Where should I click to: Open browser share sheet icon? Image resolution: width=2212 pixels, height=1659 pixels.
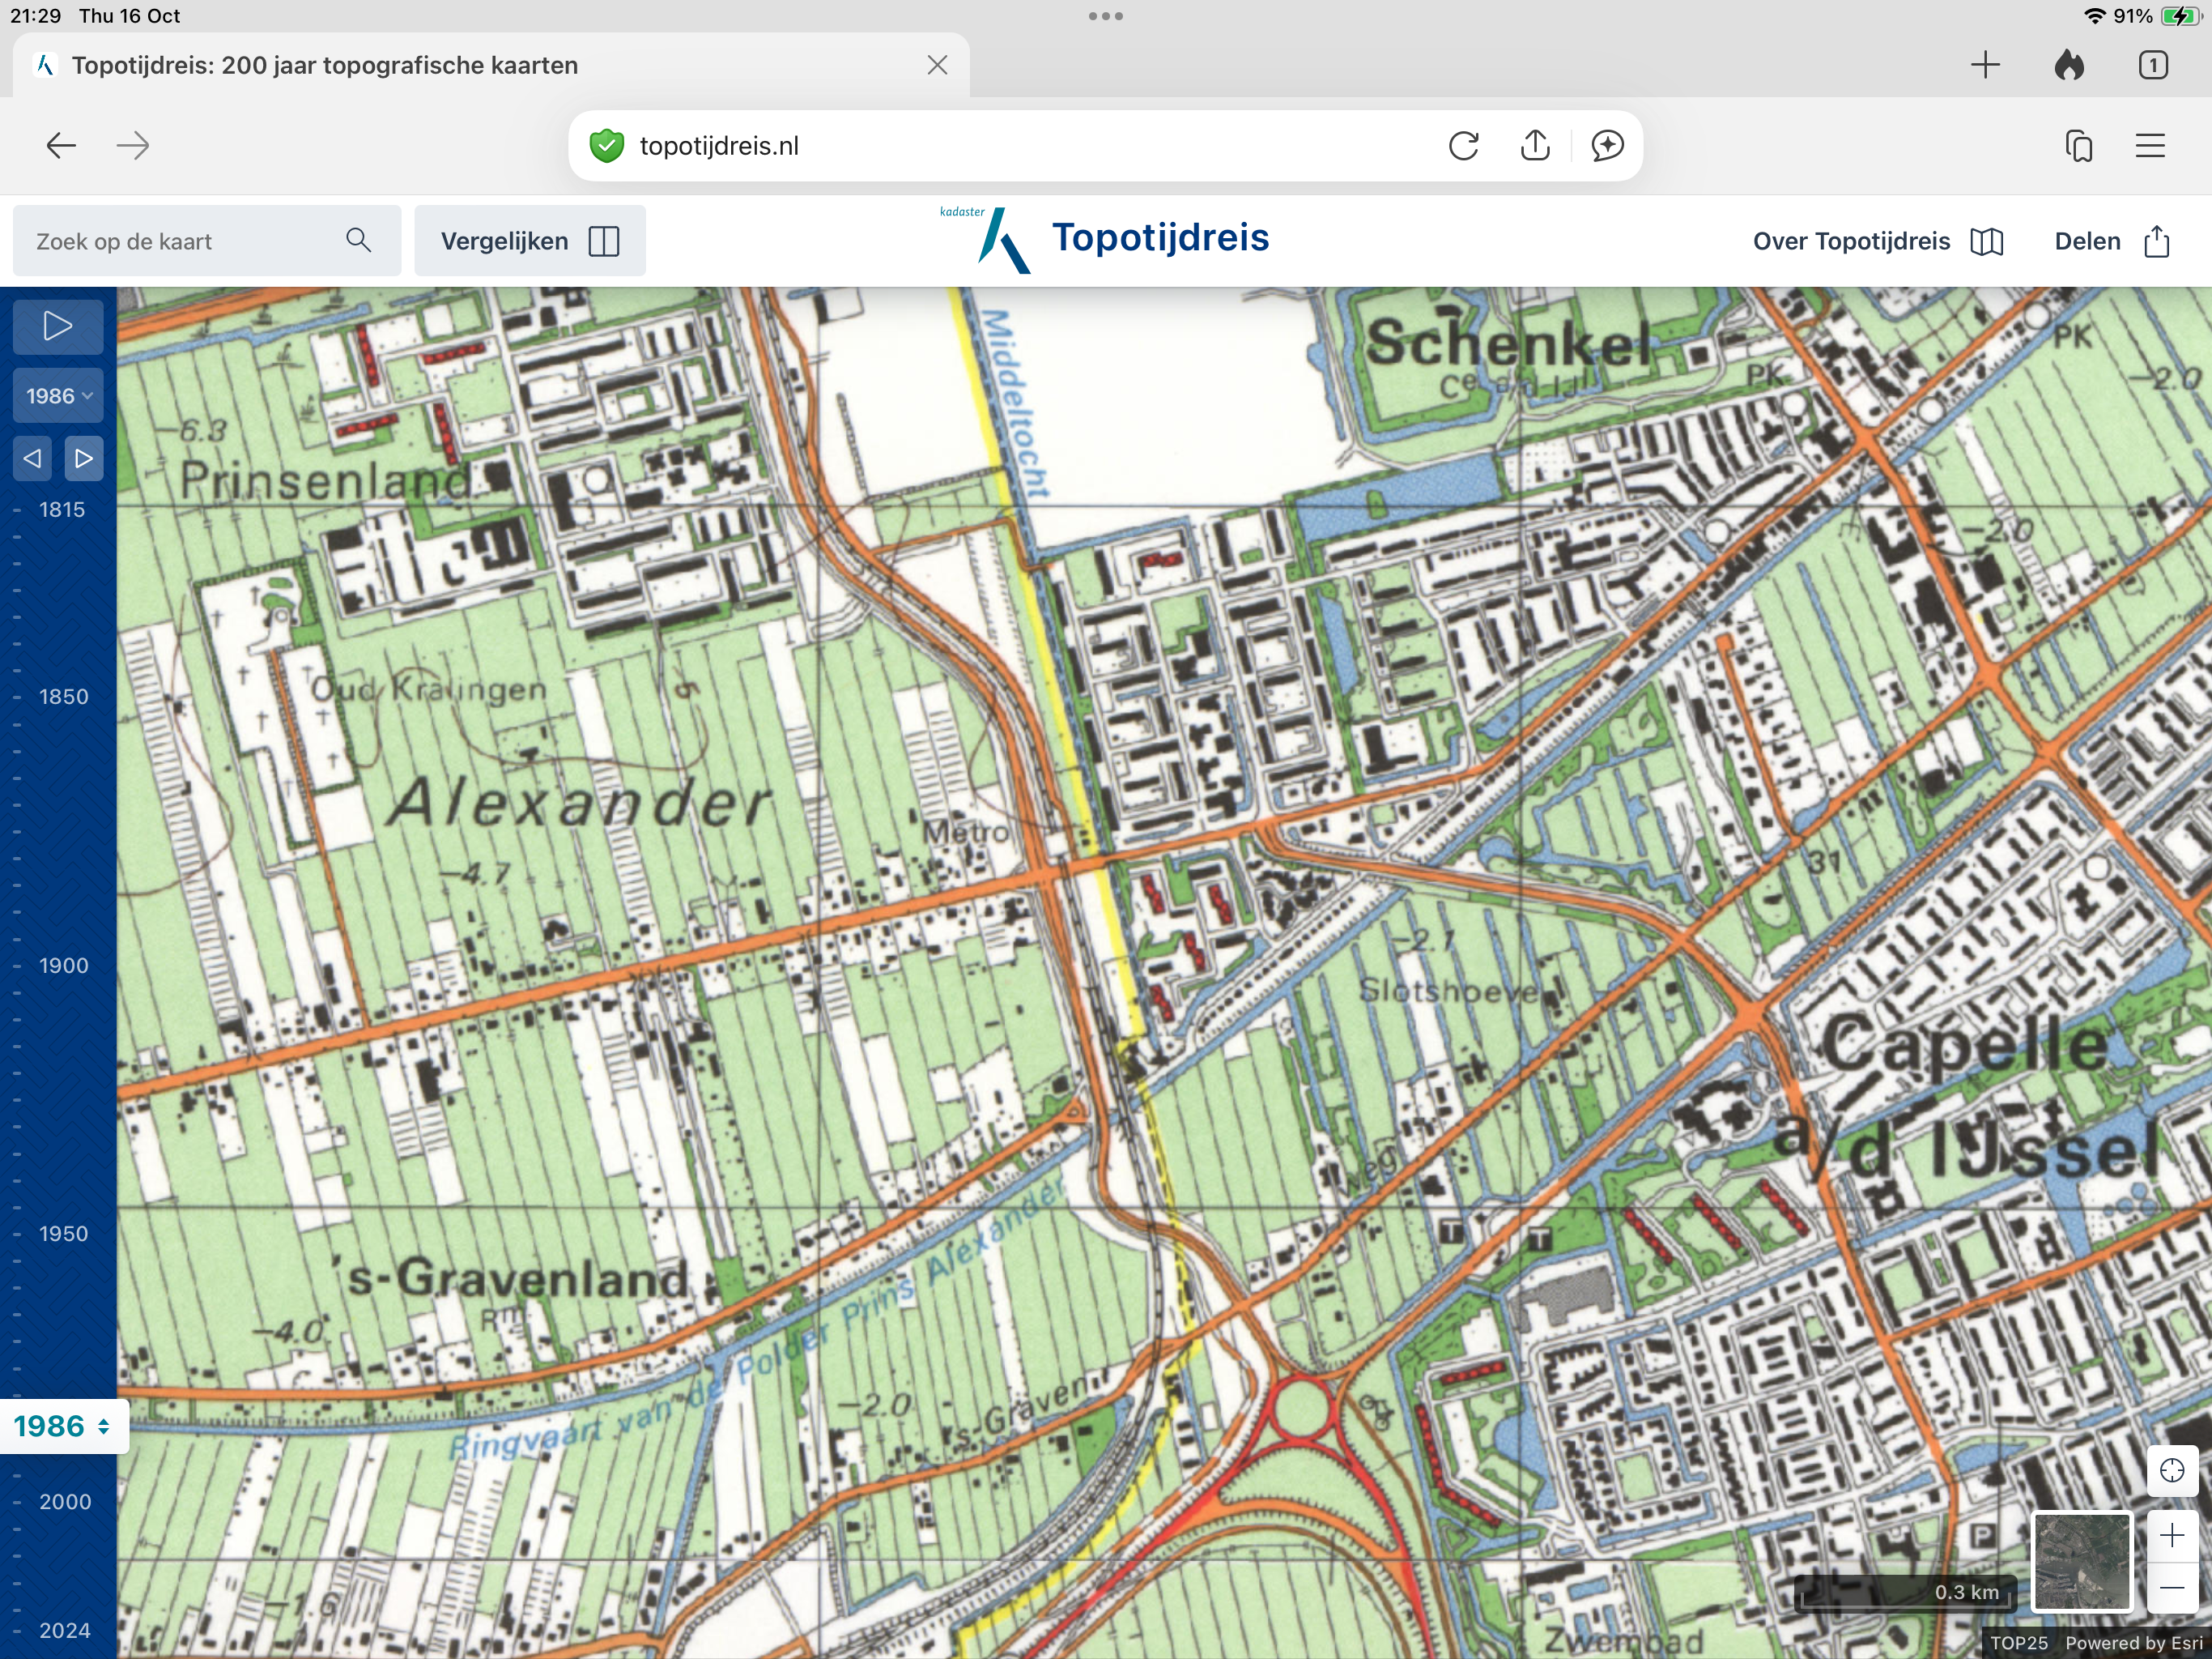[1535, 146]
